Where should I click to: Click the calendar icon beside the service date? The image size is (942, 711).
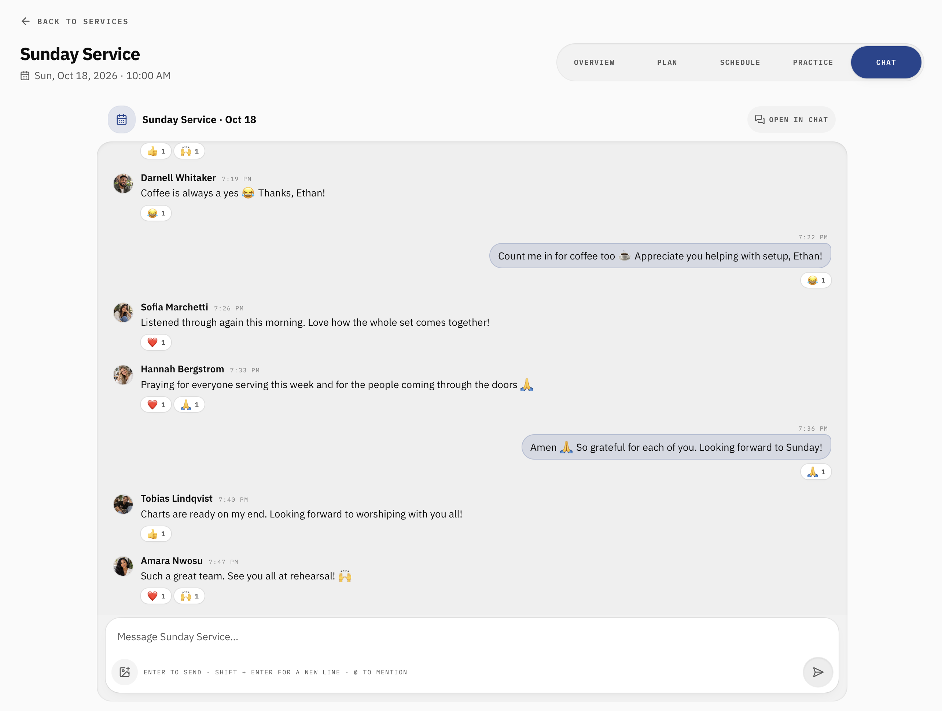tap(25, 76)
